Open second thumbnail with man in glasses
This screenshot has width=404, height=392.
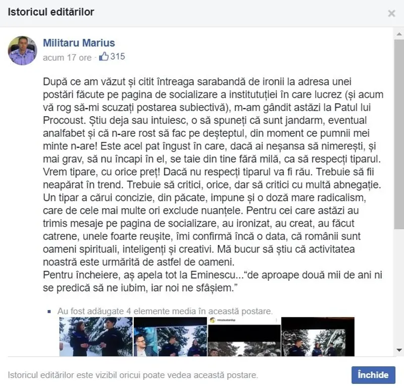[170, 337]
